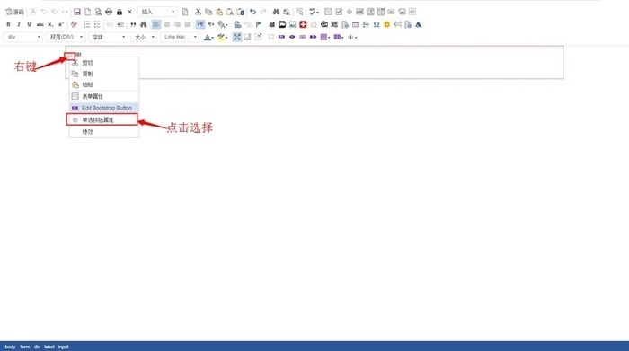The height and width of the screenshot is (351, 629).
Task: Click the Print icon in toolbar
Action: 109,12
